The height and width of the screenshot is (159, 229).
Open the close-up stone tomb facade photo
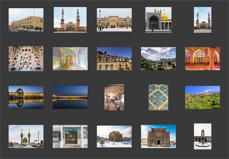[159, 136]
